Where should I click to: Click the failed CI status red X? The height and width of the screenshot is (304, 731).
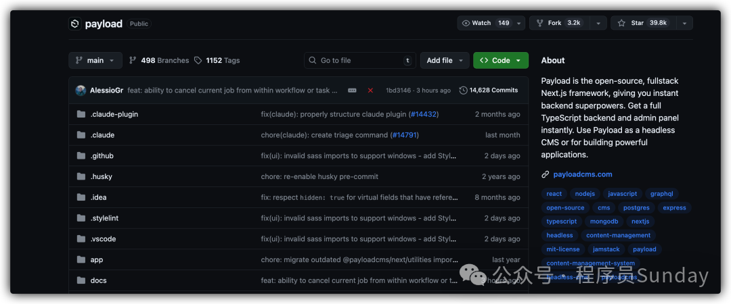pos(370,91)
